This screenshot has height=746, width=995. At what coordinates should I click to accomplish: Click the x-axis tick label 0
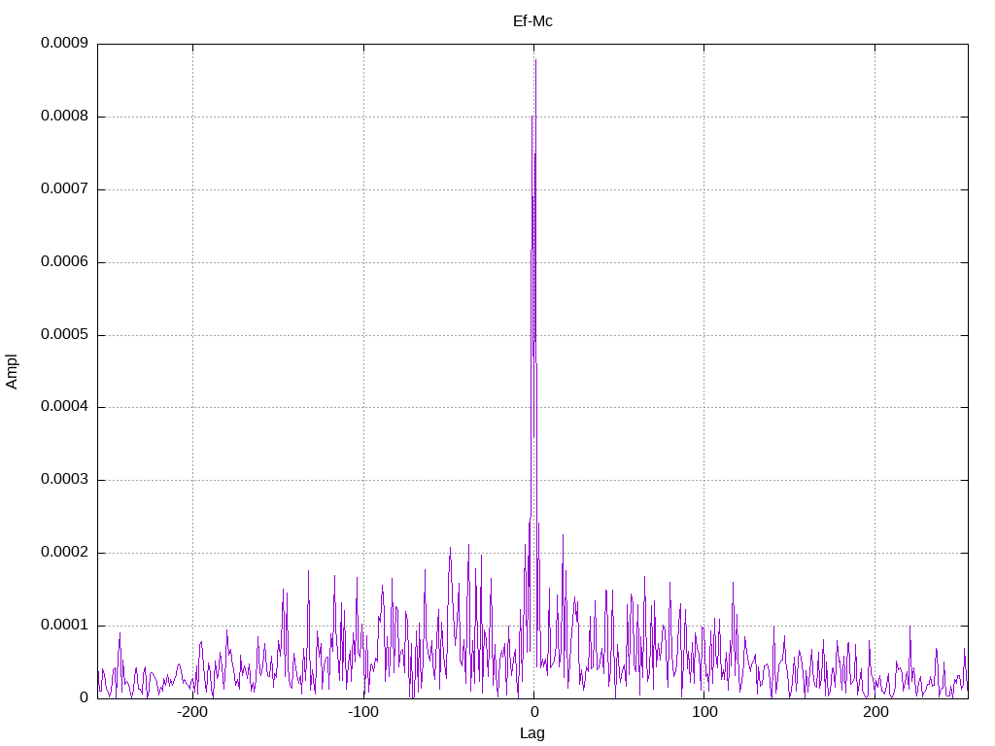coord(534,712)
